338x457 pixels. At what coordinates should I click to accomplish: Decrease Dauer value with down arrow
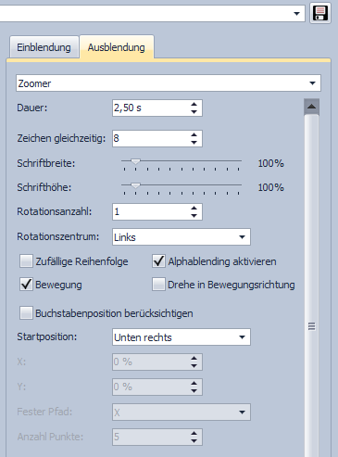click(x=194, y=111)
